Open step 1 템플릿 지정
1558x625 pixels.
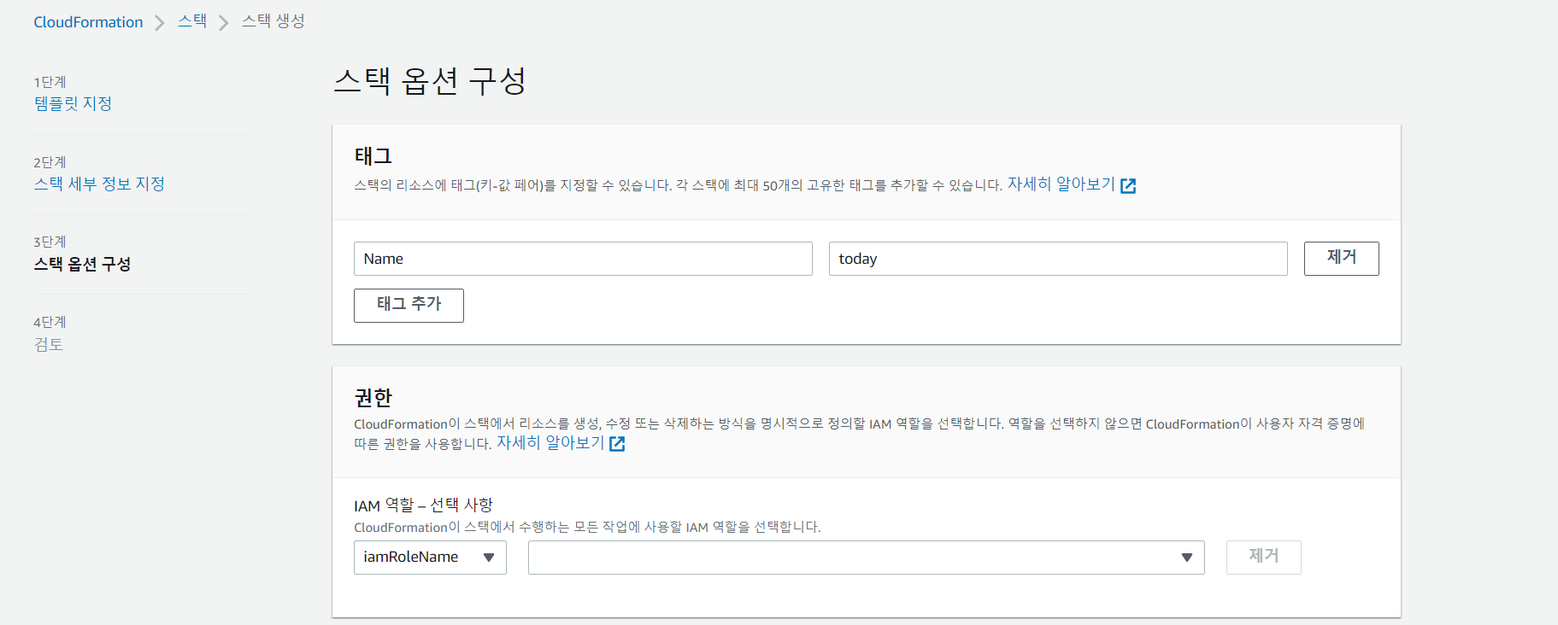[73, 103]
